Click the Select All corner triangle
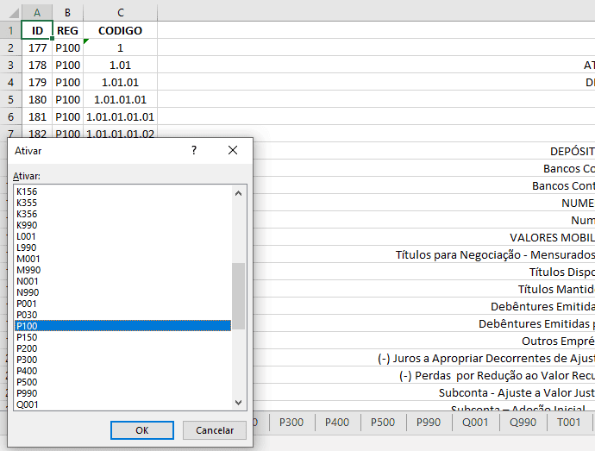The height and width of the screenshot is (451, 595). click(10, 13)
